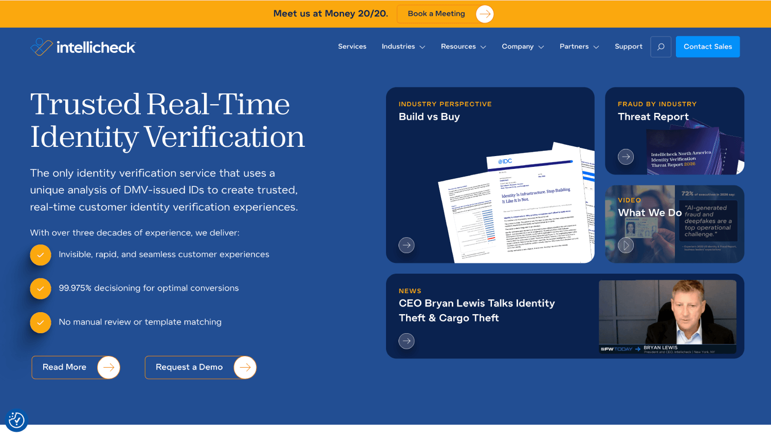Open the Threat Report headline
Screen dimensions: 771x440
click(x=653, y=117)
